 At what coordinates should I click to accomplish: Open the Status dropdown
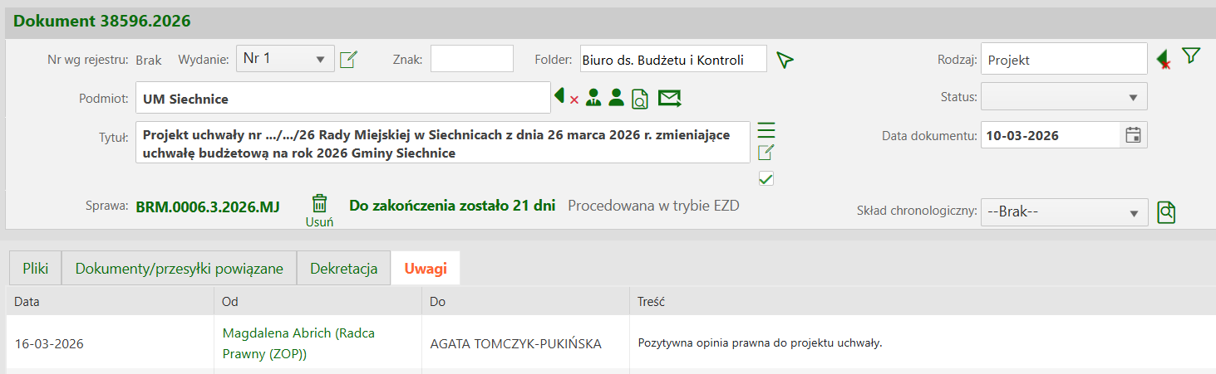point(1064,97)
